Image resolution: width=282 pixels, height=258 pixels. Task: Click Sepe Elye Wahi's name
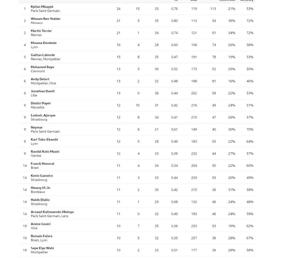[42, 248]
